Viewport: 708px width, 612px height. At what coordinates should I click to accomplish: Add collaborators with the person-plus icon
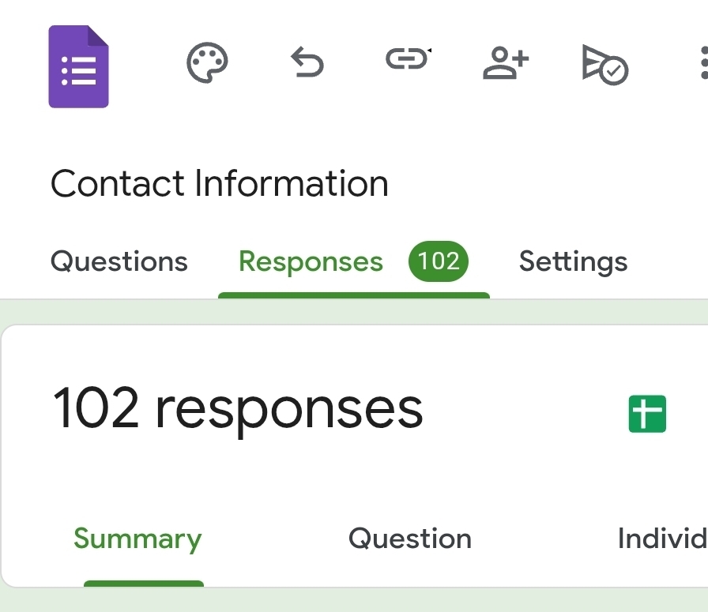click(x=506, y=62)
